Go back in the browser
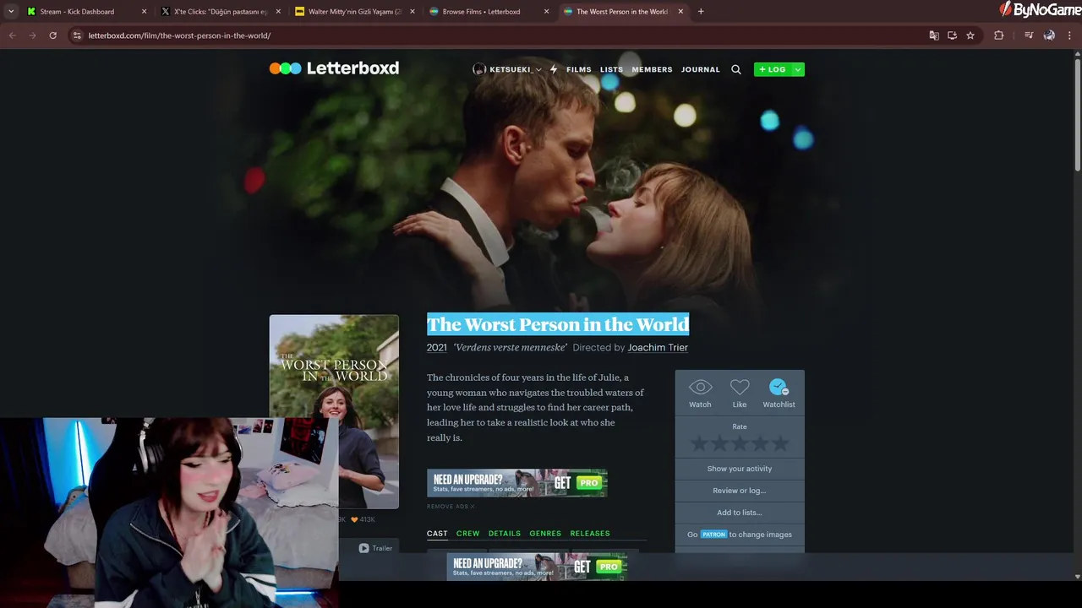The width and height of the screenshot is (1082, 608). click(x=12, y=35)
